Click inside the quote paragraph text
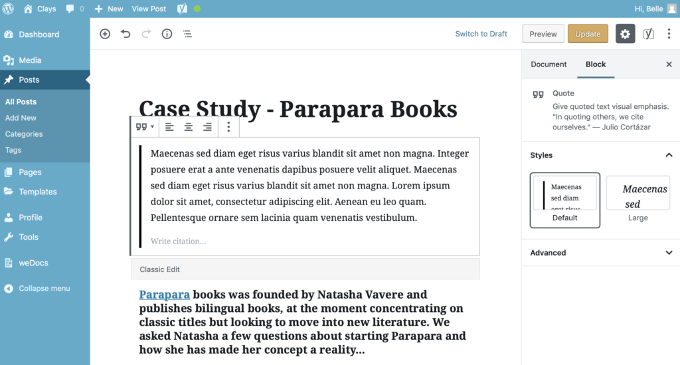 point(309,186)
